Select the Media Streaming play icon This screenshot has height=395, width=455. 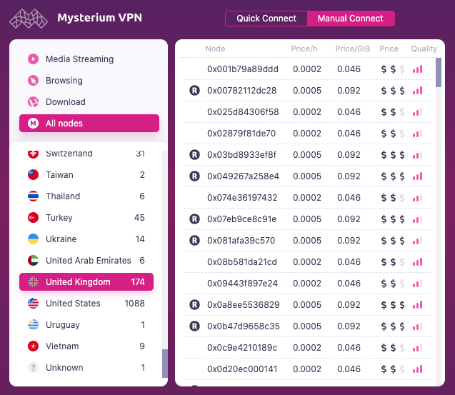coord(33,59)
